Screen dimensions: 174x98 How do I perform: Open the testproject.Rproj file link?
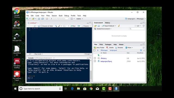pyautogui.click(x=106, y=61)
